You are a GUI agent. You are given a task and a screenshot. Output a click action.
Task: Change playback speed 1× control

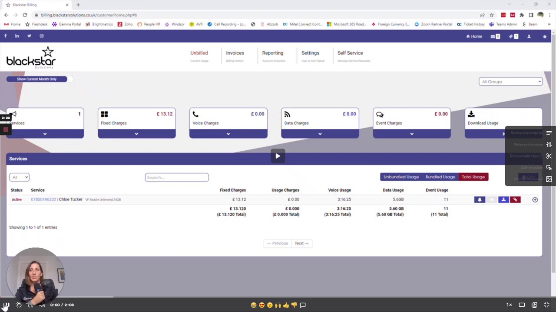[509, 305]
